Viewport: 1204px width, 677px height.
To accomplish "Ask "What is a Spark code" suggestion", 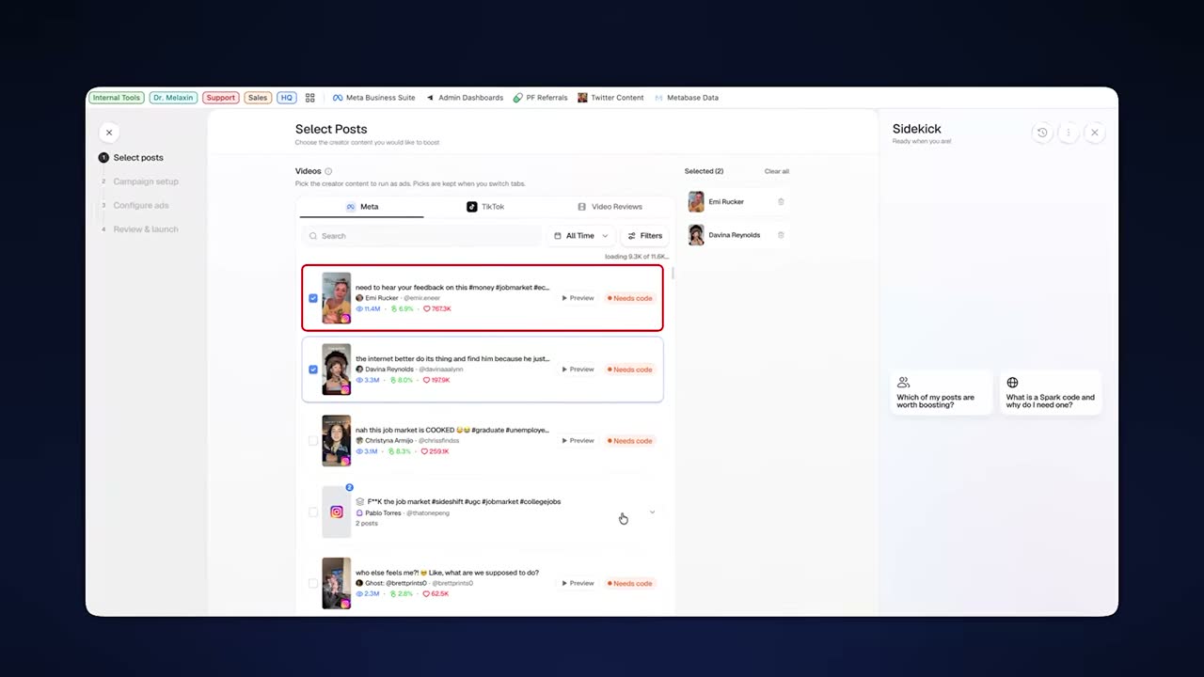I will (1051, 393).
